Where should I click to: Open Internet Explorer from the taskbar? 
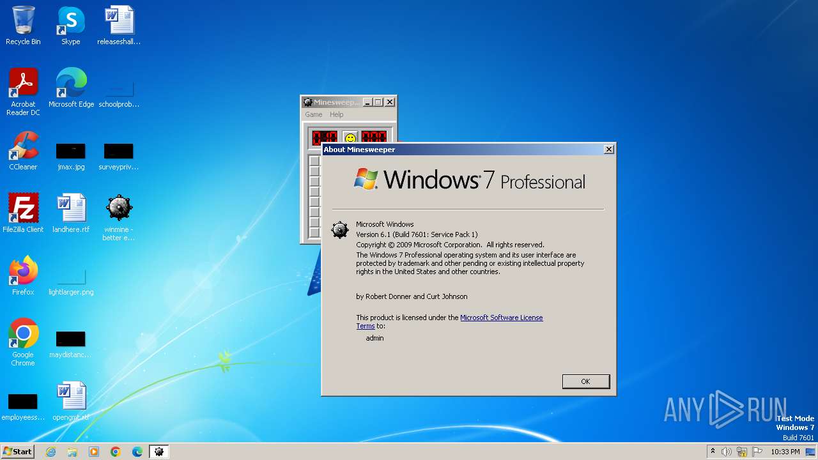50,452
